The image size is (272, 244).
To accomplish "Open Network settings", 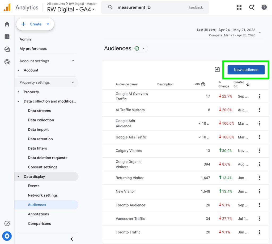I will tap(43, 195).
